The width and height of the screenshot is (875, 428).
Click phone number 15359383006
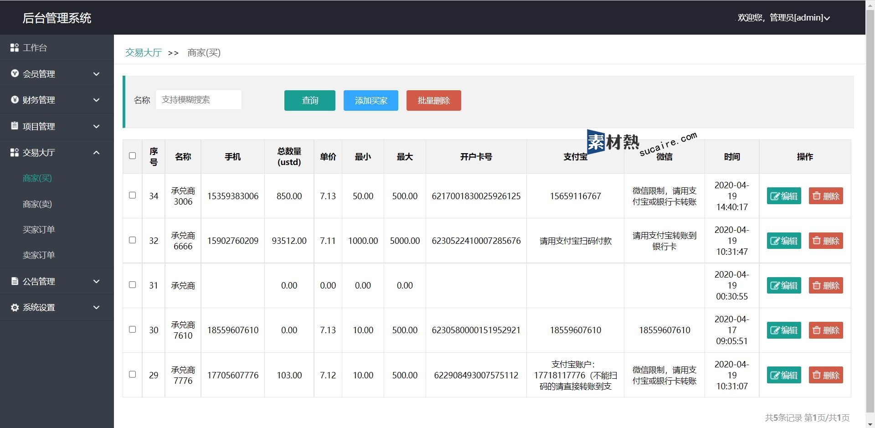pyautogui.click(x=233, y=196)
